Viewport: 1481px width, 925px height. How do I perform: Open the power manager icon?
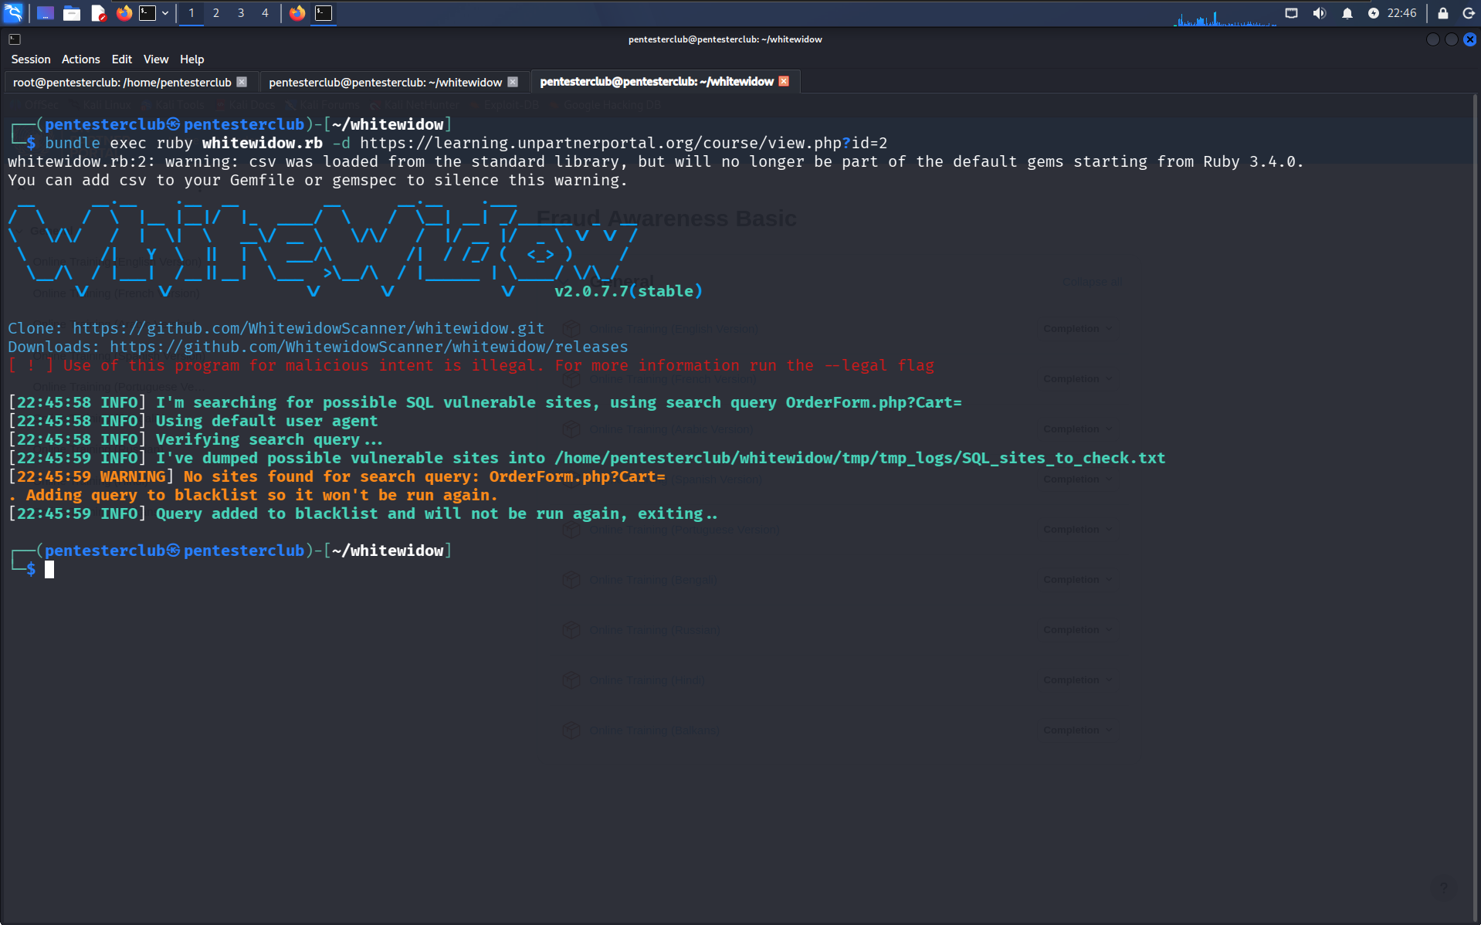[1373, 13]
